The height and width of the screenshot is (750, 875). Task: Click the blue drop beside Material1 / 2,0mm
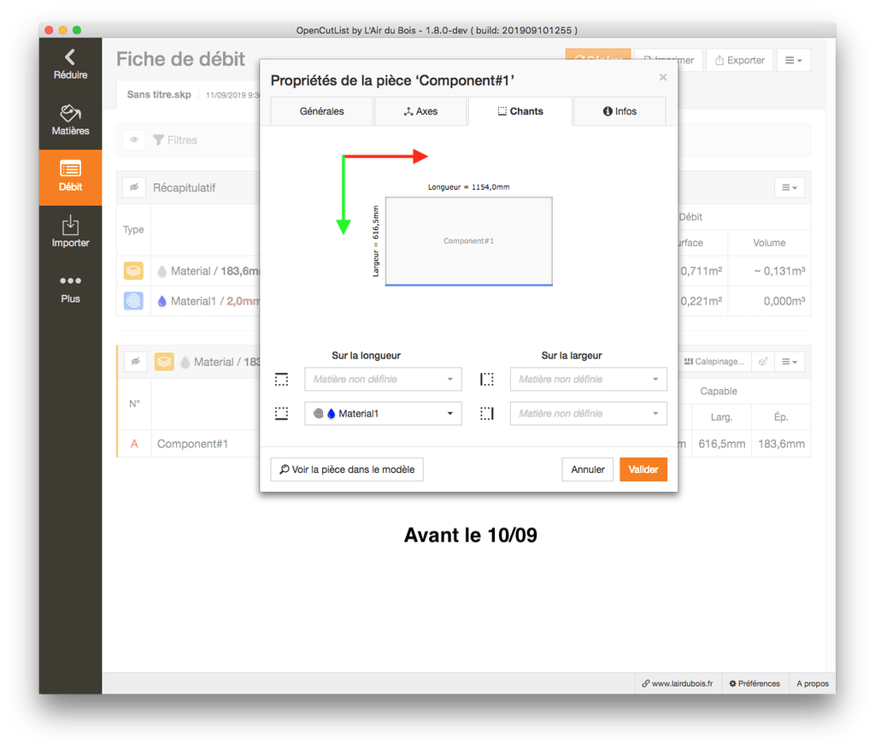point(161,301)
